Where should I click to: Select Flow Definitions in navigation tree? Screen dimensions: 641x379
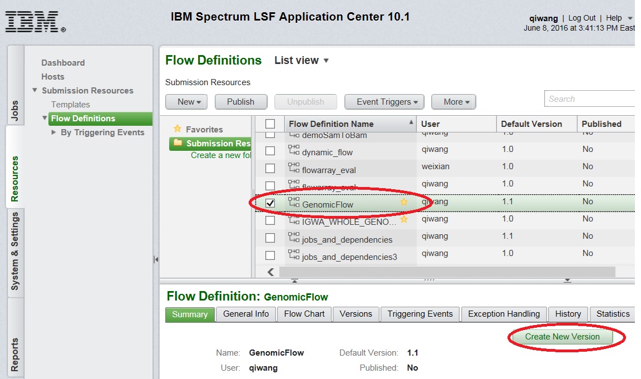[100, 119]
